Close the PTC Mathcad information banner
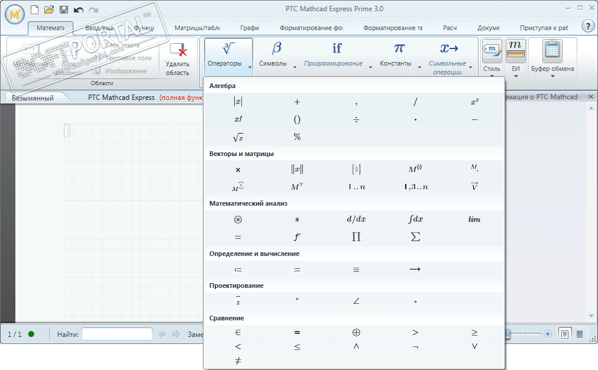598x370 pixels. point(591,97)
